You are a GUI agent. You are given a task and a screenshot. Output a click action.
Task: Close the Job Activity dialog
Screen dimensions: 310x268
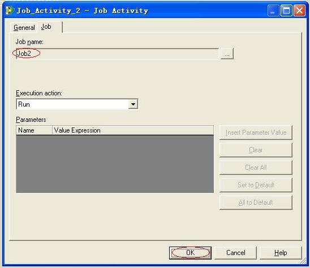tap(299, 11)
